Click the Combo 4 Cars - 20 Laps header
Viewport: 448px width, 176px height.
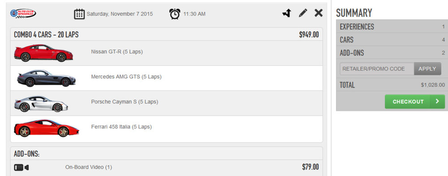point(166,34)
